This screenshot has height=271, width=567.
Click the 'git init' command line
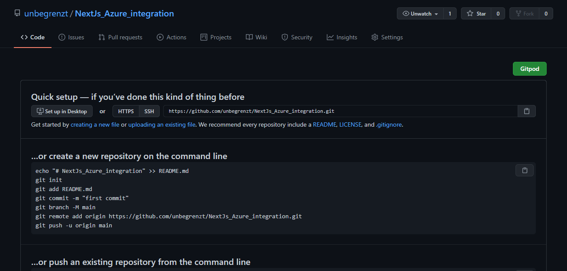click(49, 180)
